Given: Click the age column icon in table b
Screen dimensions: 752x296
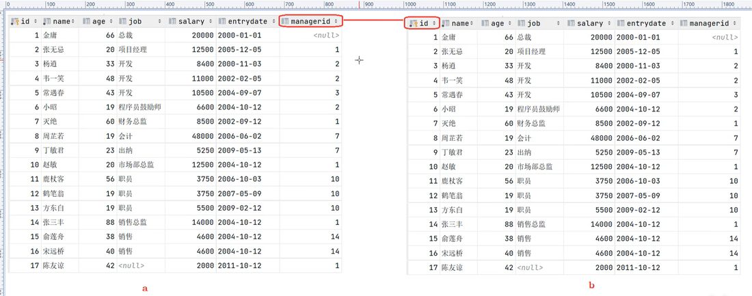Looking at the screenshot, I should 485,23.
